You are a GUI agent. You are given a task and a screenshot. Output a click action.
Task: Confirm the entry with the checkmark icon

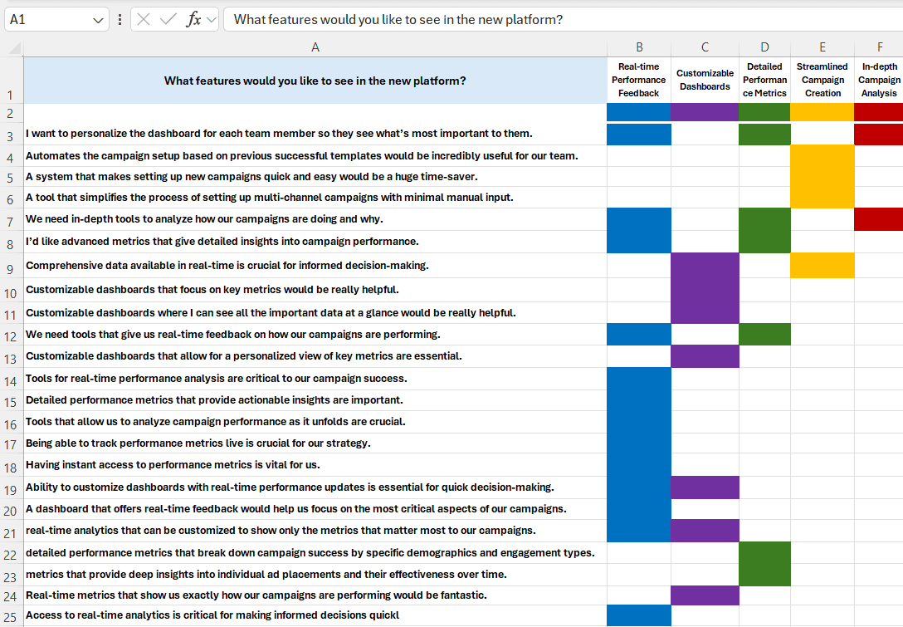coord(168,20)
